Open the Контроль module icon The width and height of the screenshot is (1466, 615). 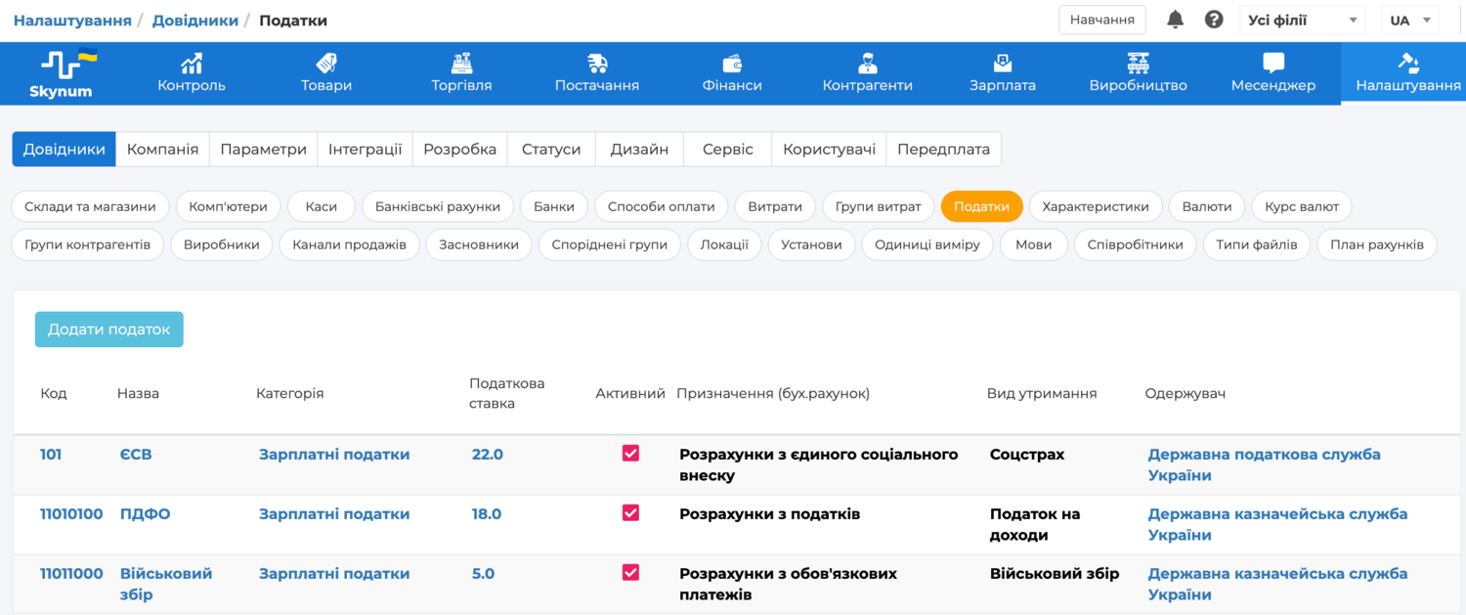pyautogui.click(x=192, y=64)
